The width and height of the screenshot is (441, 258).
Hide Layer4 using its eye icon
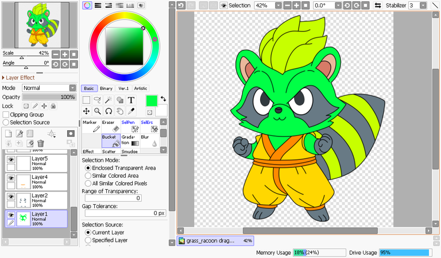[x=11, y=178]
